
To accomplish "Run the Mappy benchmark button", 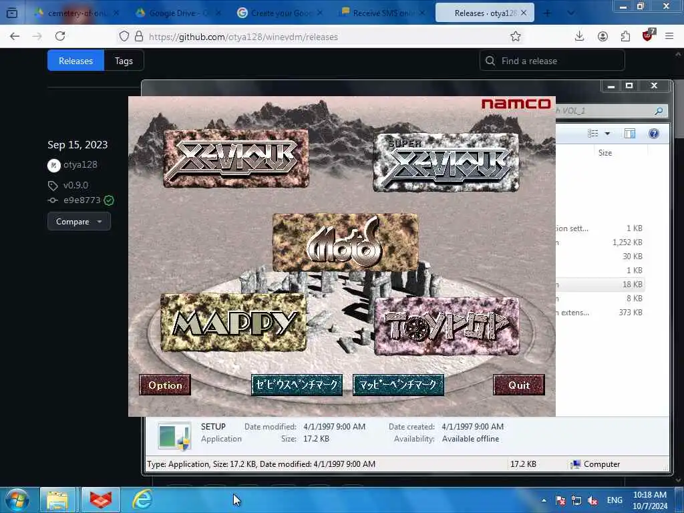I will click(x=398, y=385).
